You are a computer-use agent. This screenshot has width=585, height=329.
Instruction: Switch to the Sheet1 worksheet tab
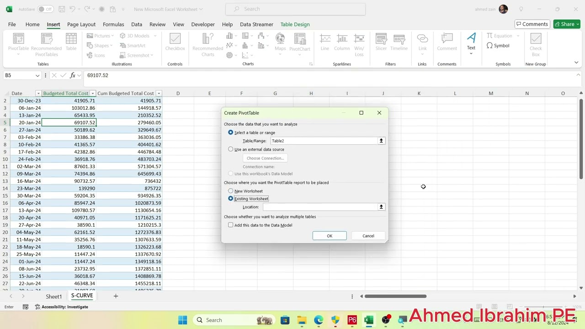pos(53,297)
